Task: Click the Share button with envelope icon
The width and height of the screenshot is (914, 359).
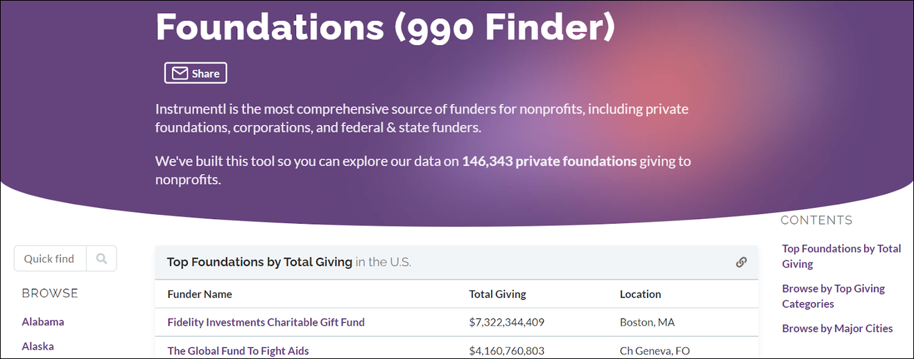Action: [x=196, y=73]
